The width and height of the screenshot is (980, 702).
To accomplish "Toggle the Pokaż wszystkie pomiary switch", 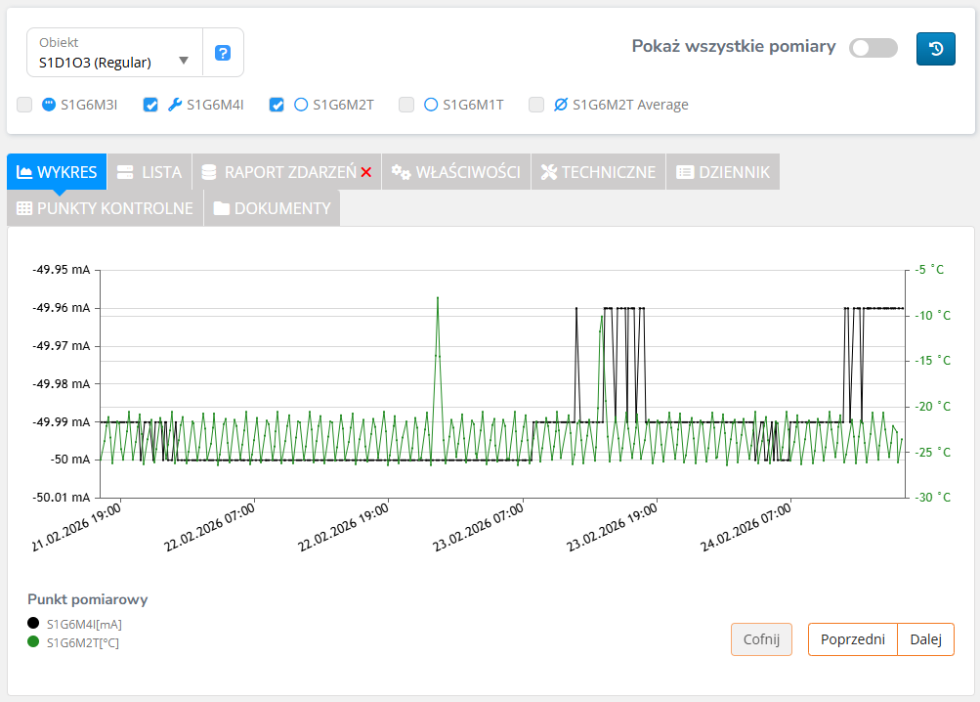I will (x=873, y=48).
